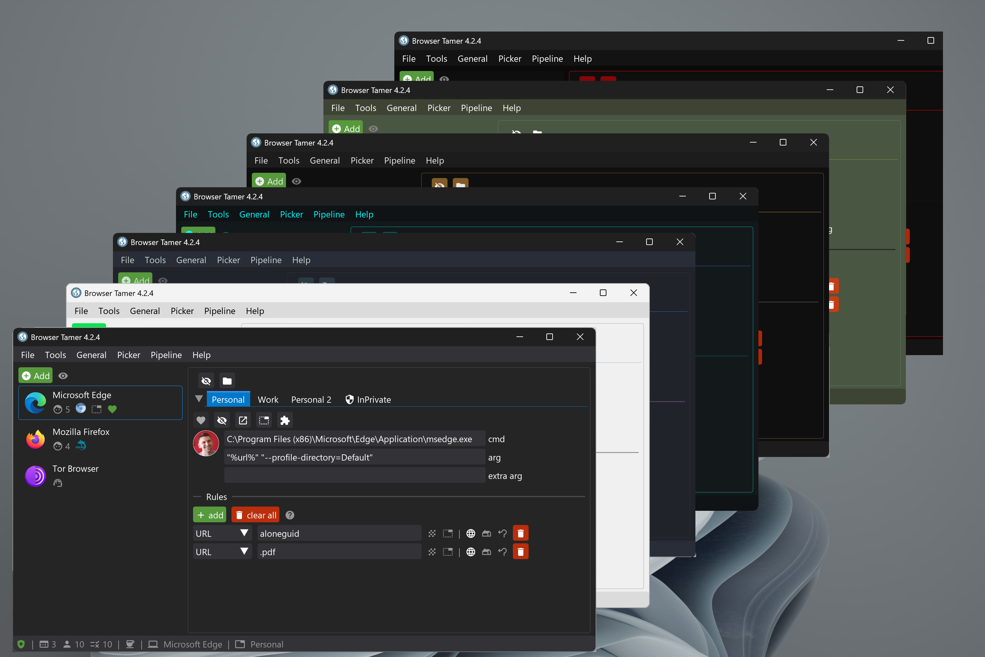This screenshot has width=985, height=657.
Task: Click the laptop icon beside Microsoft Edge in status bar
Action: [153, 644]
